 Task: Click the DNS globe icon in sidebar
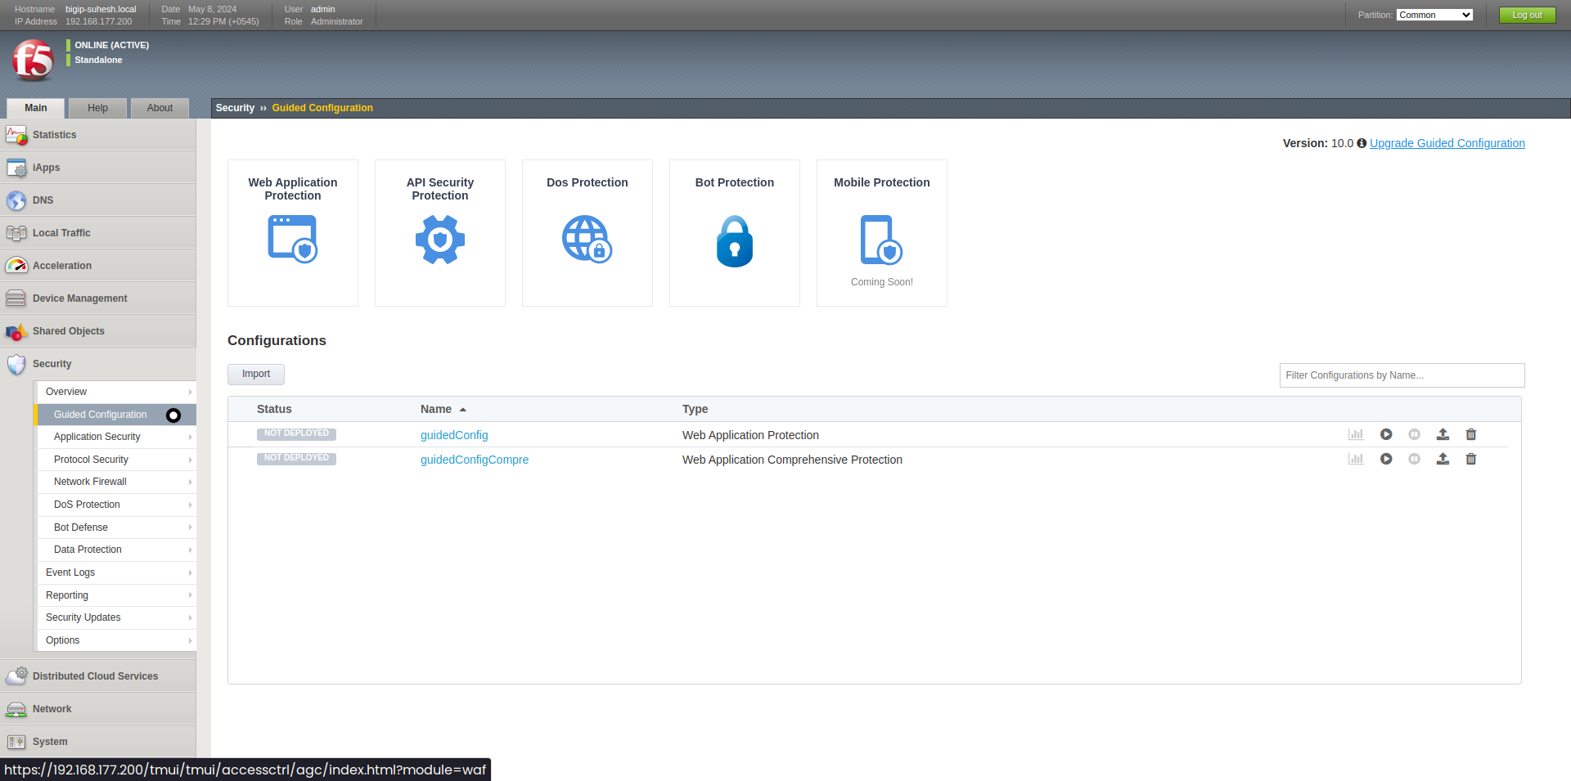click(16, 200)
